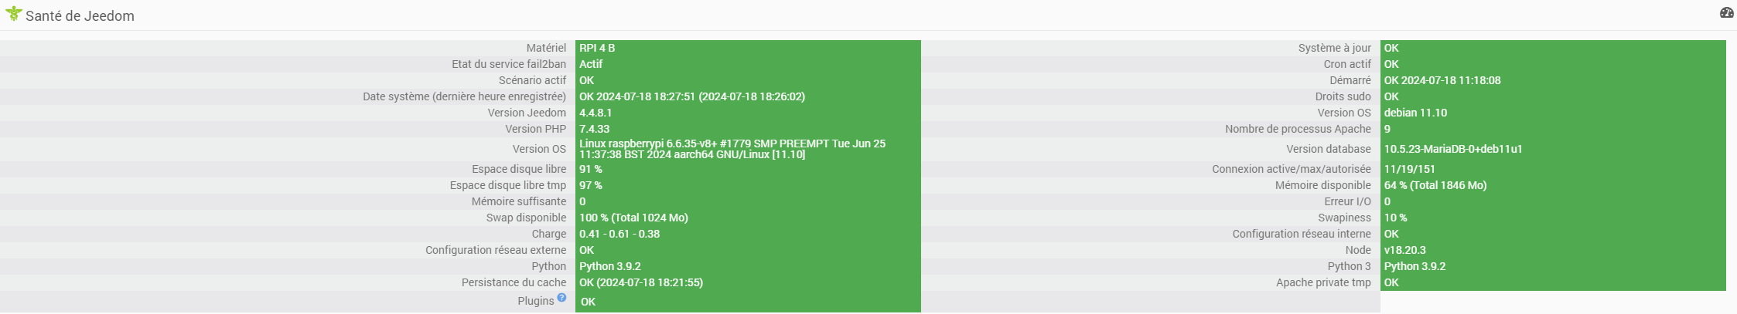This screenshot has width=1737, height=314.
Task: Click the Version Jeedom 4.4.8.1 value
Action: coord(595,113)
